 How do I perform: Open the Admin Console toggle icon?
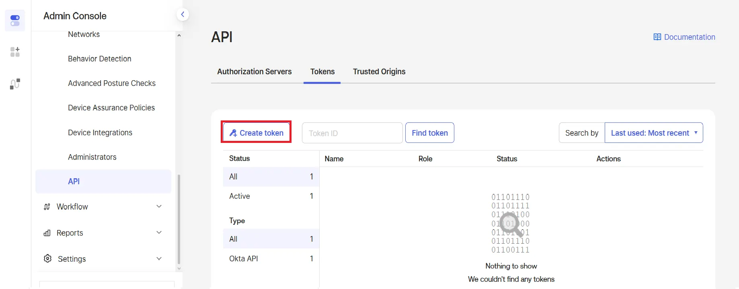(x=15, y=20)
